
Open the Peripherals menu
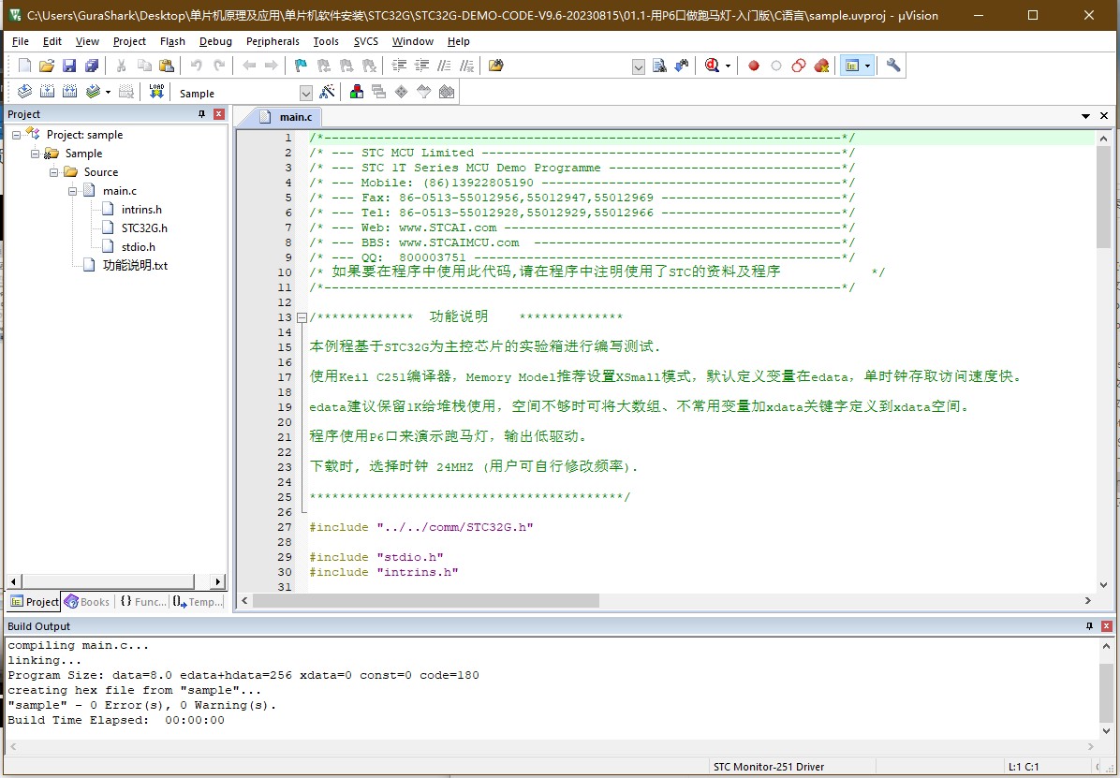click(x=273, y=41)
